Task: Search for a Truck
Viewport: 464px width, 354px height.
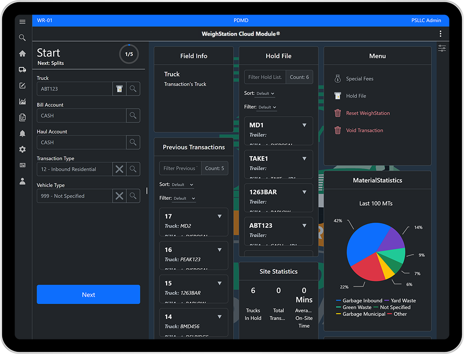Action: click(133, 89)
